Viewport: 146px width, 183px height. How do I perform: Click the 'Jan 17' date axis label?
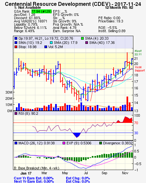[26, 173]
